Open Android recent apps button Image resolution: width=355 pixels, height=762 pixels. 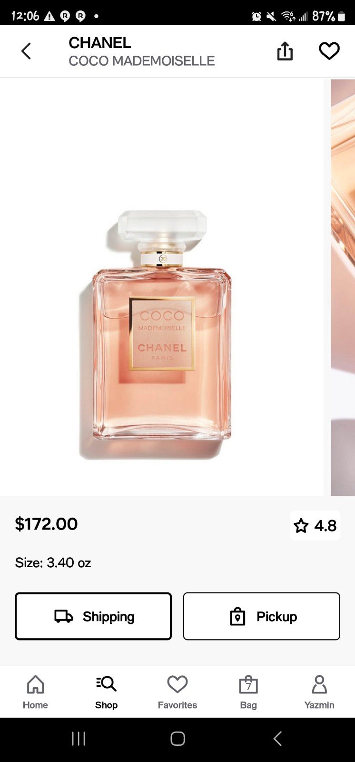79,739
